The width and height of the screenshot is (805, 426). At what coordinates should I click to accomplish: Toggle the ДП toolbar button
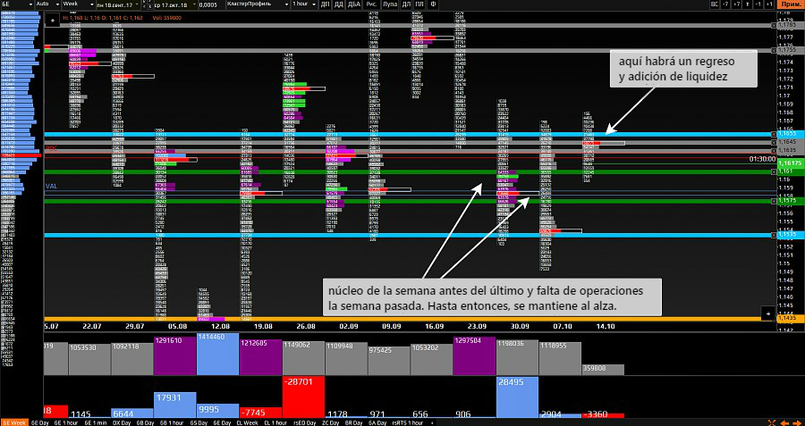(x=325, y=4)
